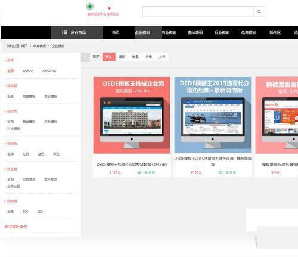
Task: Expand the 按颜色 filter section arrow
Action: pyautogui.click(x=5, y=143)
